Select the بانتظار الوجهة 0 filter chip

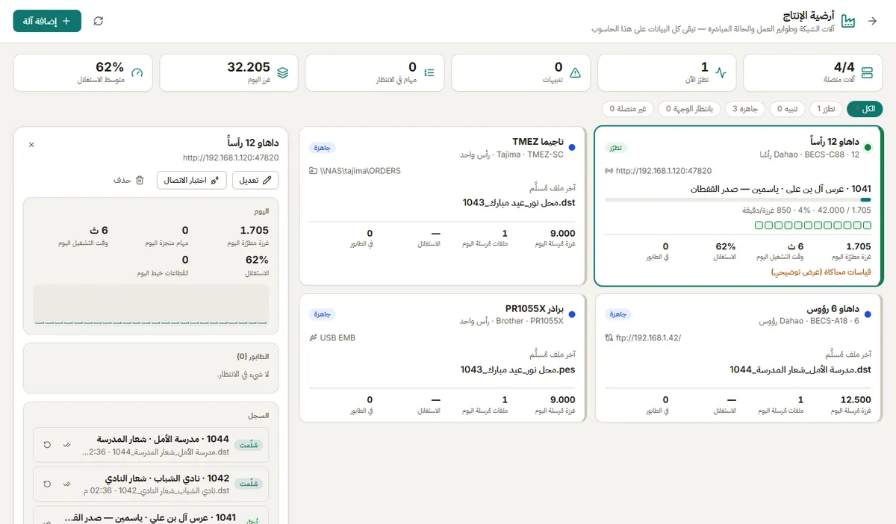(x=690, y=109)
